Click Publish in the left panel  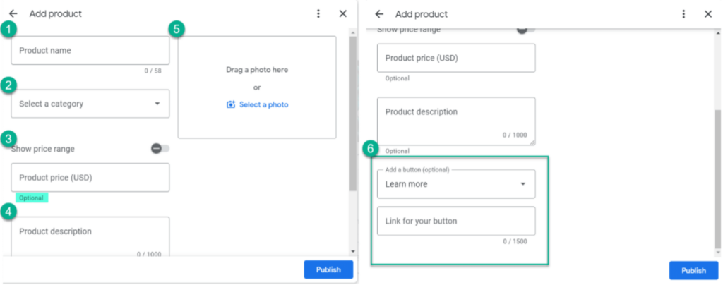(328, 269)
